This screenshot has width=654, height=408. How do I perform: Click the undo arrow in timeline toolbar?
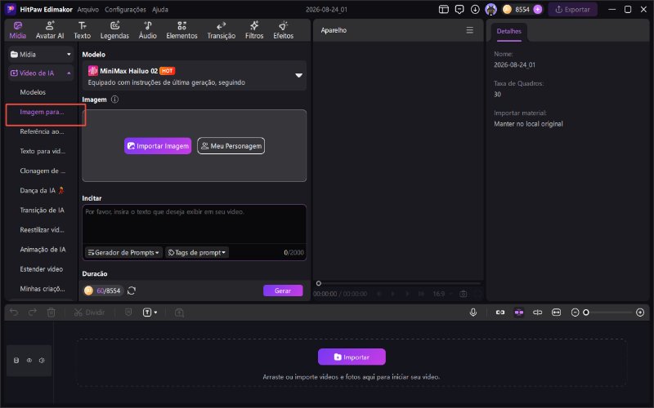point(14,313)
